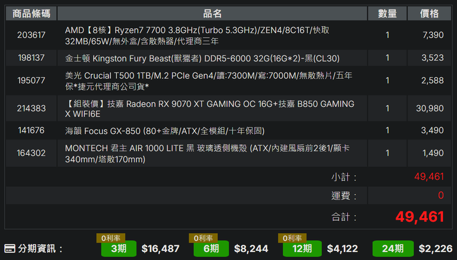This screenshot has width=457, height=260.
Task: Click the 海韻 Focus GX-850 product name
Action: [x=165, y=131]
